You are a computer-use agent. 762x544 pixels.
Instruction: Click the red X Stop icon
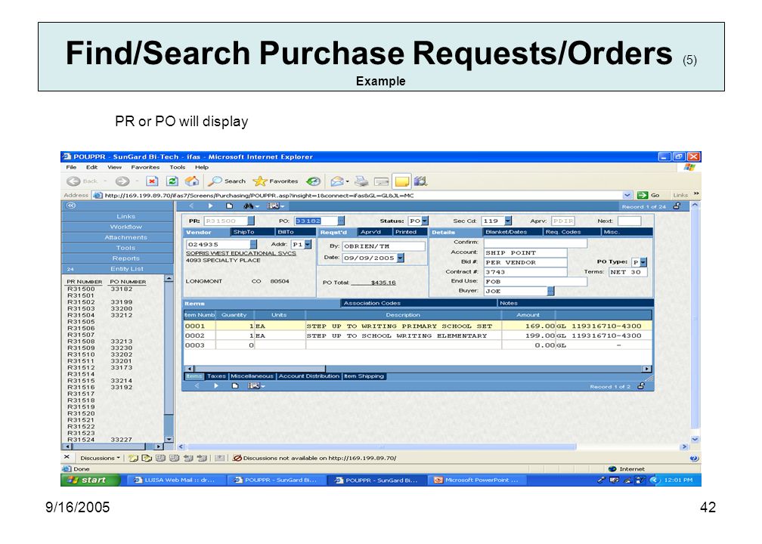pos(152,181)
